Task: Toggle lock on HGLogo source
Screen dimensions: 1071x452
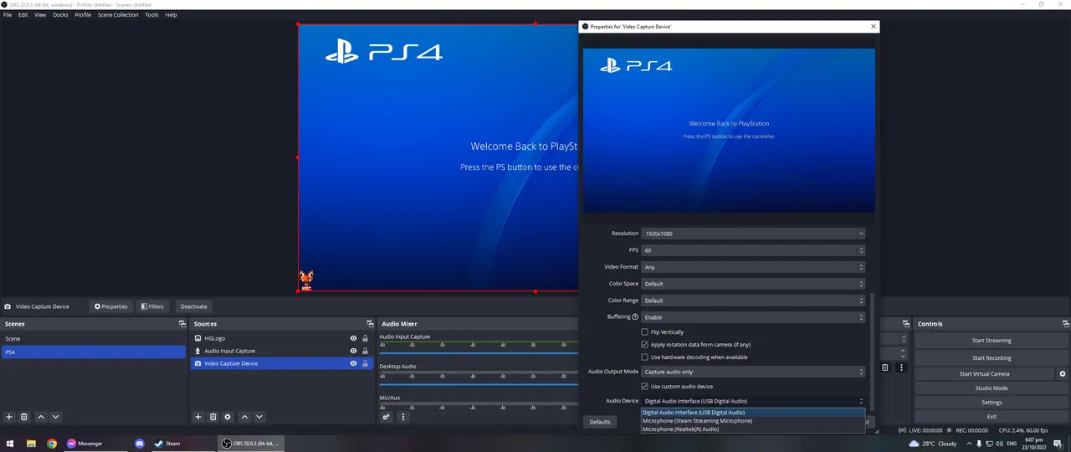Action: [x=365, y=338]
